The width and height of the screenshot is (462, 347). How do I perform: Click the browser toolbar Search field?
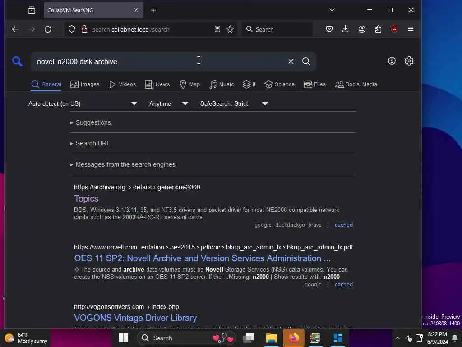[277, 29]
